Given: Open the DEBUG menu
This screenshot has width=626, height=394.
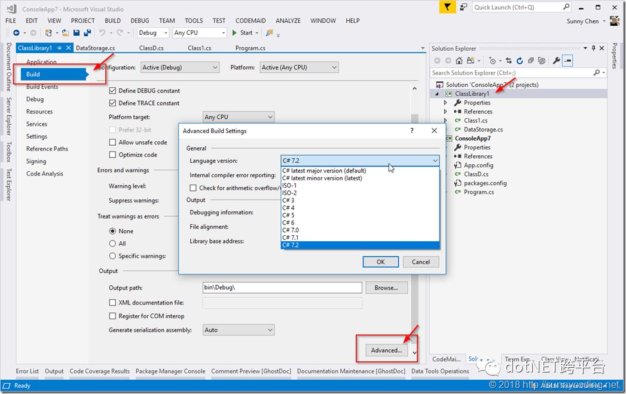Looking at the screenshot, I should 140,21.
